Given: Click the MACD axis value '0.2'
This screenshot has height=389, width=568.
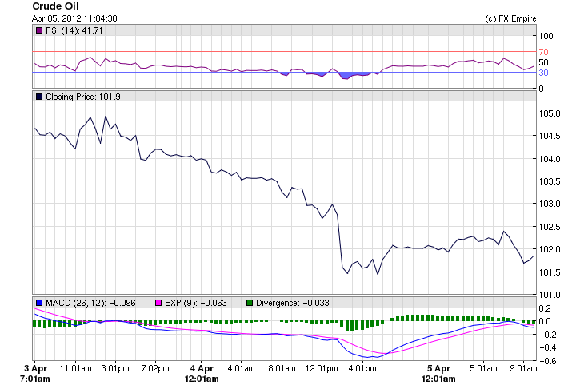Looking at the screenshot, I should pyautogui.click(x=545, y=308).
